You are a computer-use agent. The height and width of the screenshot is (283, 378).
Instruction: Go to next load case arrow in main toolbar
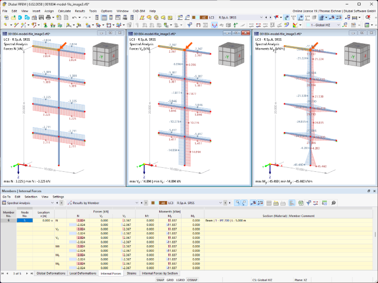click(270, 17)
